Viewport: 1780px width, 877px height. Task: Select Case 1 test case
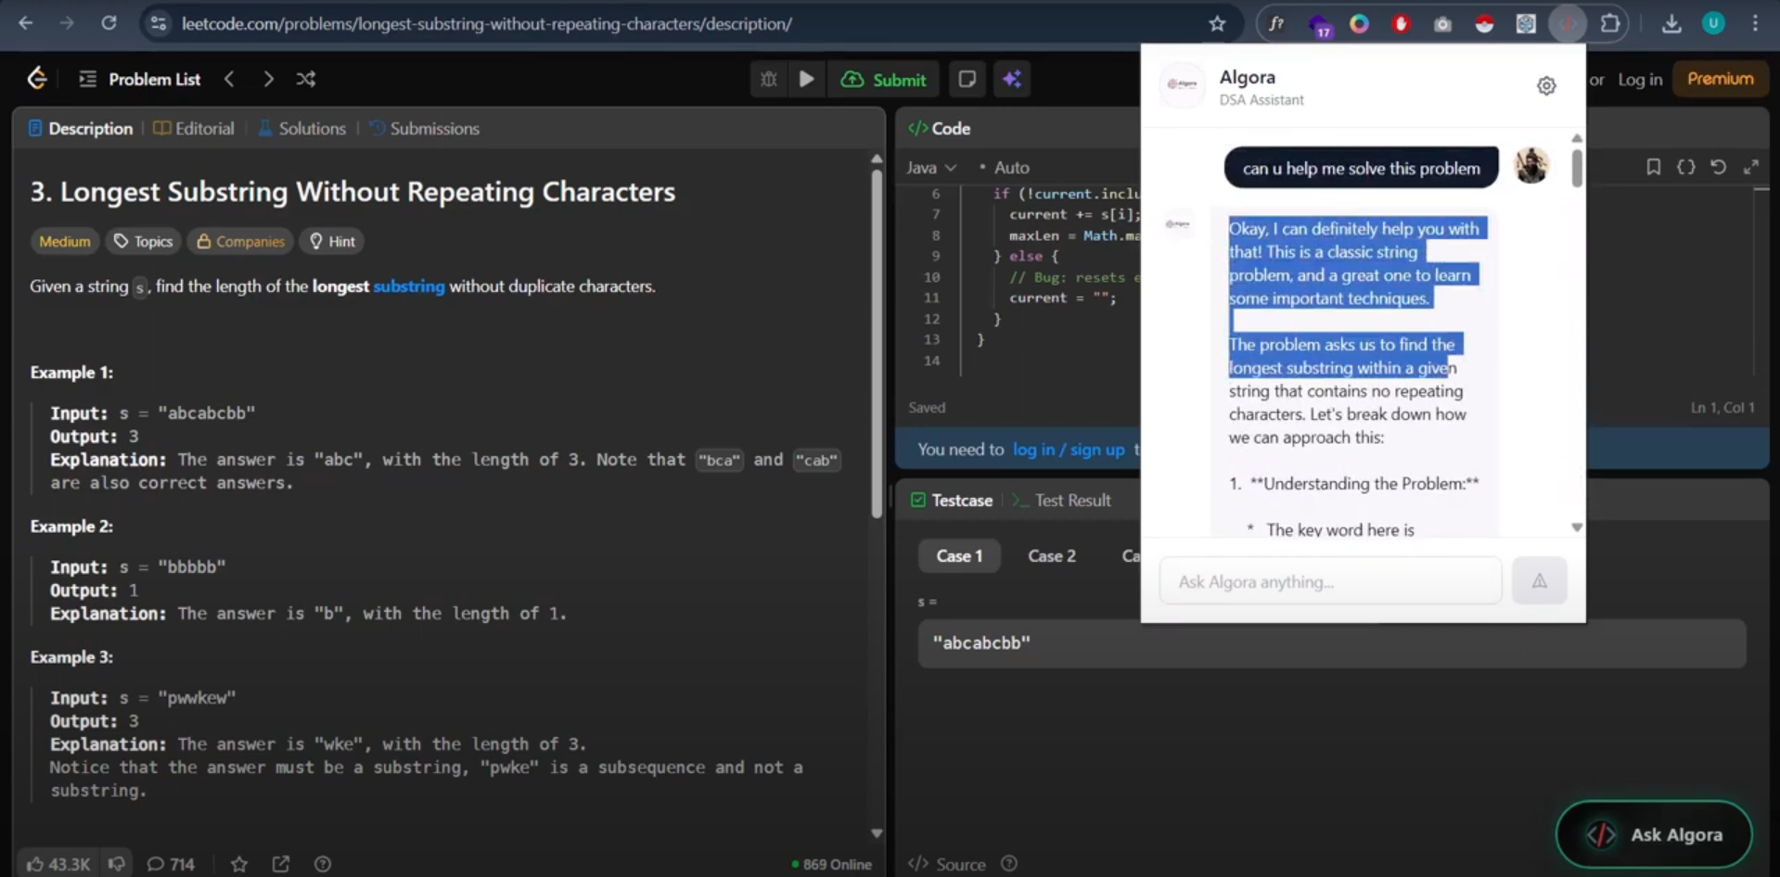pyautogui.click(x=959, y=556)
